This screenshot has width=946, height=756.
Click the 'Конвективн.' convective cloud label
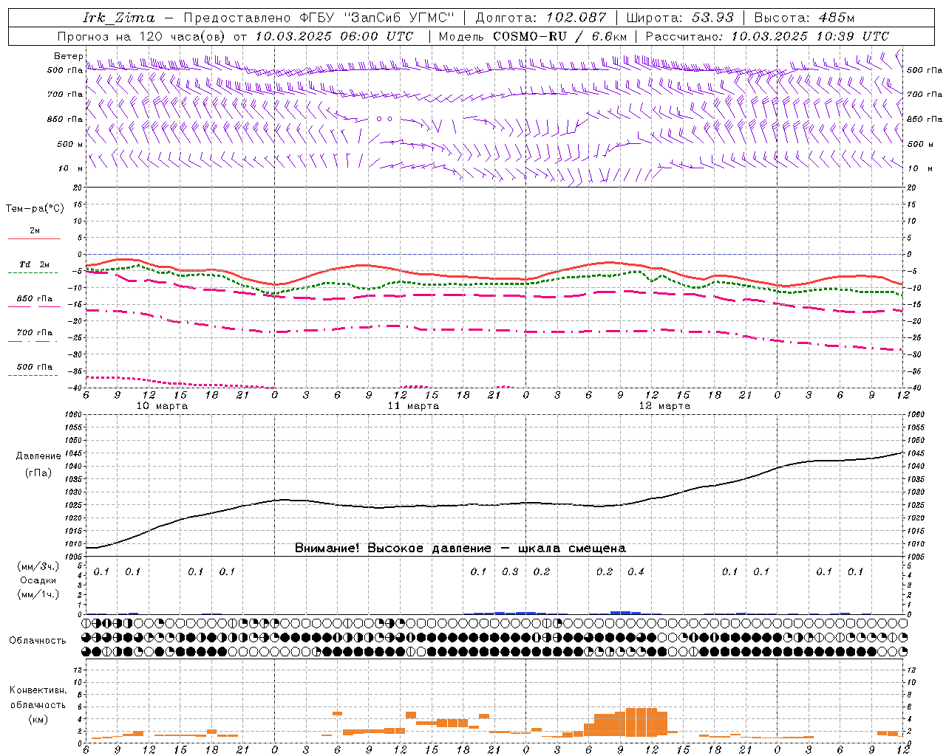pyautogui.click(x=38, y=690)
